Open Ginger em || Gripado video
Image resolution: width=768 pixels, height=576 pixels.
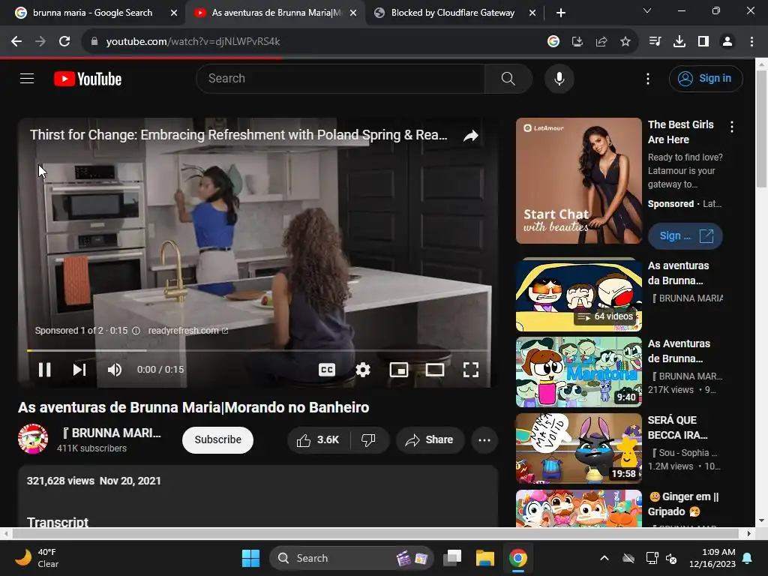[683, 503]
